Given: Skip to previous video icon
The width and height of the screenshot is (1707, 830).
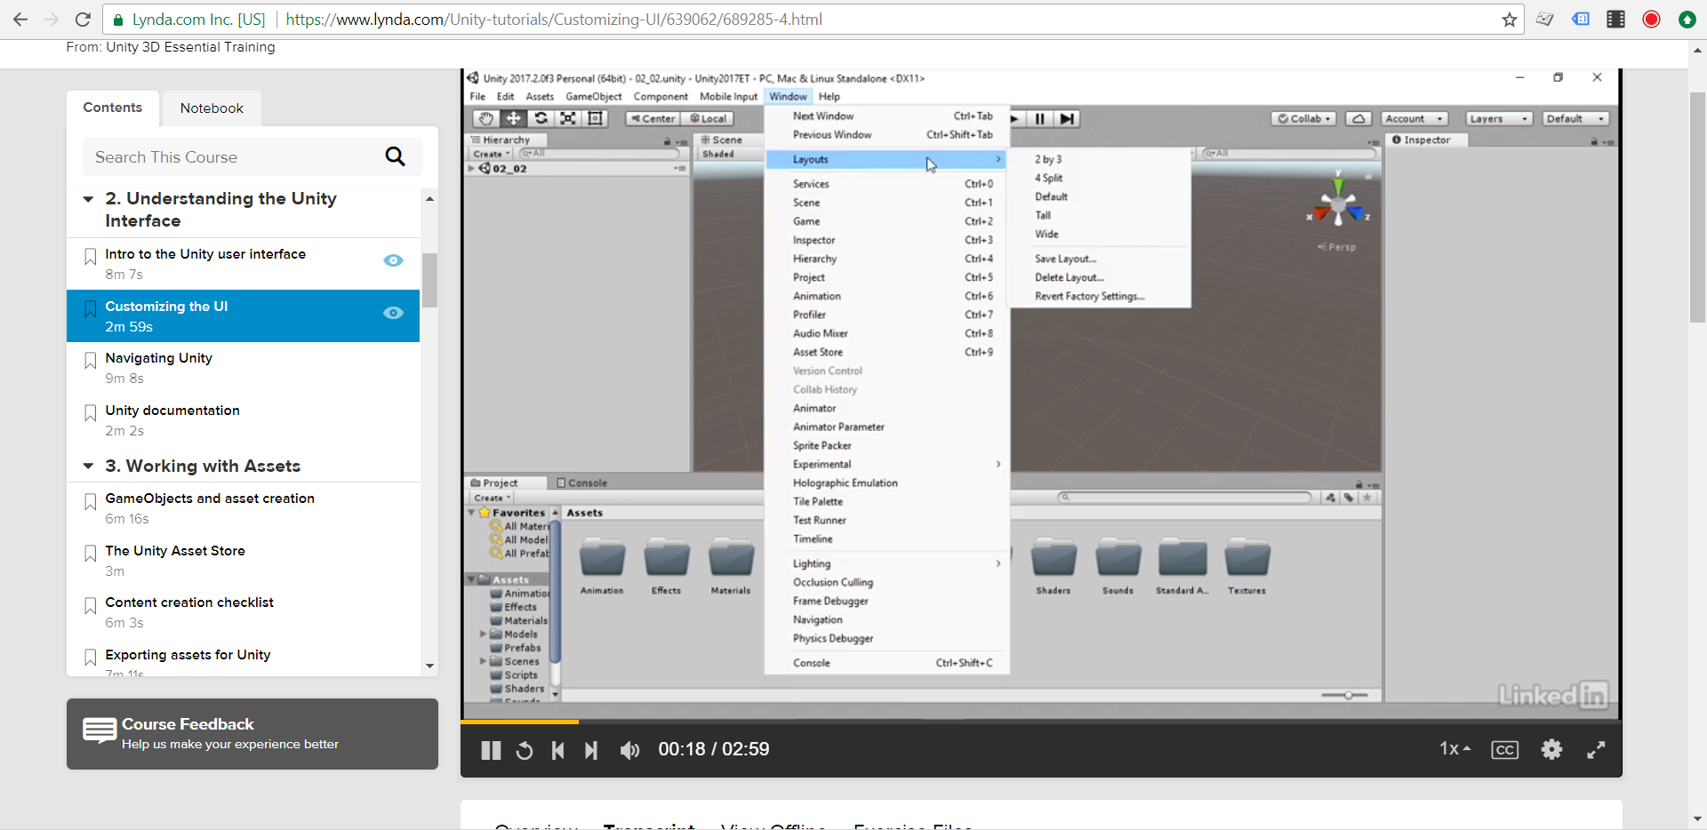Looking at the screenshot, I should 558,750.
